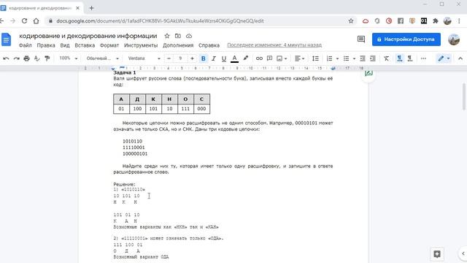Open the Формат menu
This screenshot has height=263, width=467.
point(109,45)
